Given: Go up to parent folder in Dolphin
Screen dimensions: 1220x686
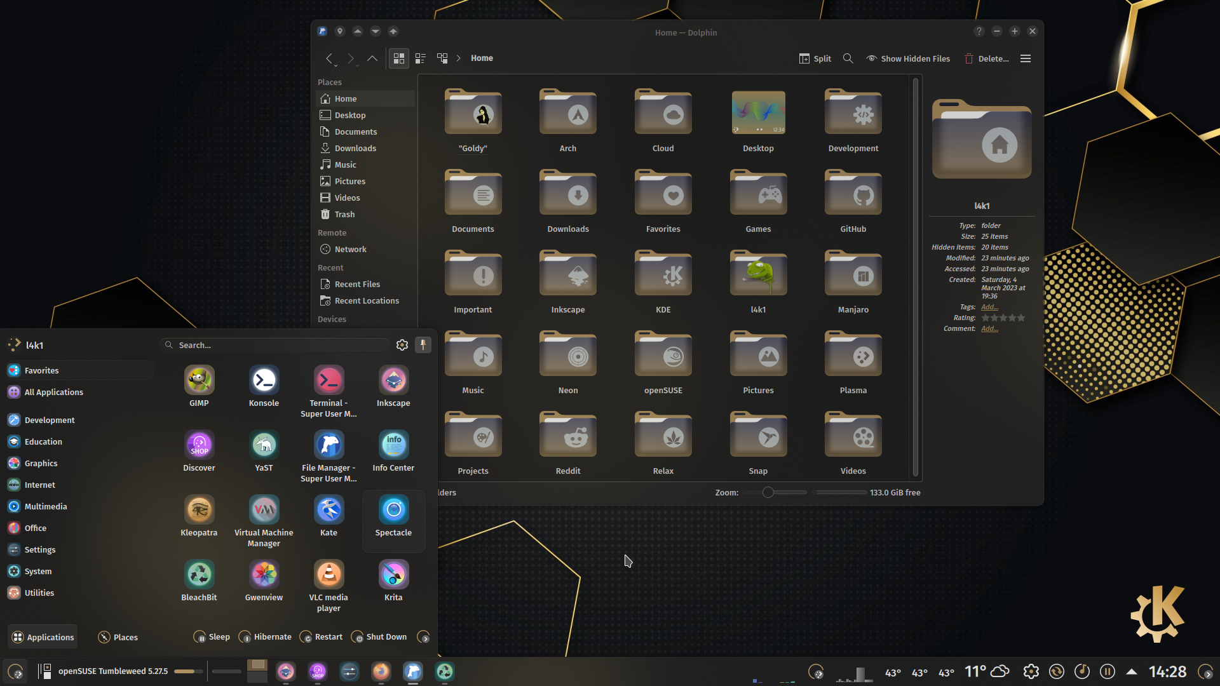Looking at the screenshot, I should tap(372, 58).
